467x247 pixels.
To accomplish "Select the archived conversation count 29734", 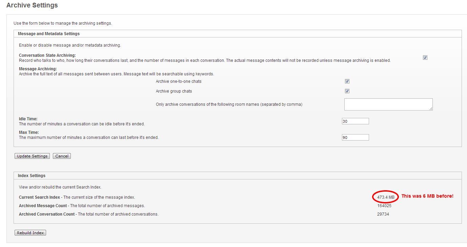I will [x=383, y=214].
